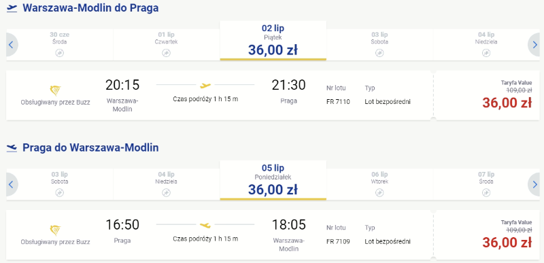Click landing plane icon beside Praga do Warszawa-Modlin
The image size is (544, 263).
click(12, 148)
